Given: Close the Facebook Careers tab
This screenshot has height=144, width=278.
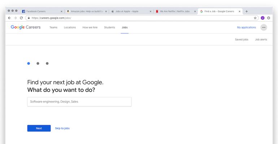Looking at the screenshot, I should [x=61, y=11].
